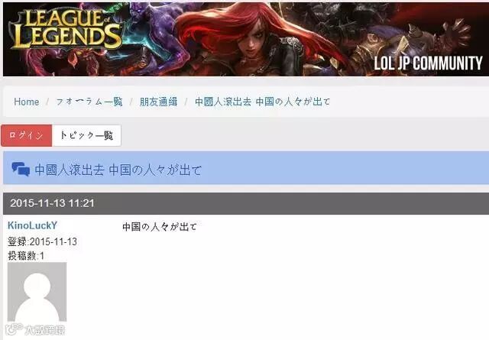Open the 朋友通緝 forum breadcrumb
This screenshot has height=340, width=489.
[158, 102]
